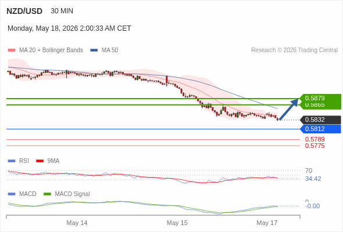Image resolution: width=343 pixels, height=232 pixels.
Task: Click the RSI blue legend swatch
Action: pyautogui.click(x=12, y=161)
